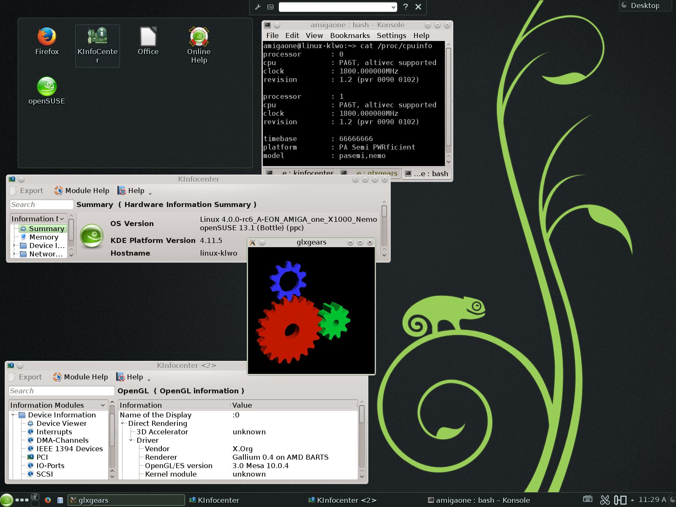Open the Settings menu in Konsole
676x507 pixels.
point(391,35)
